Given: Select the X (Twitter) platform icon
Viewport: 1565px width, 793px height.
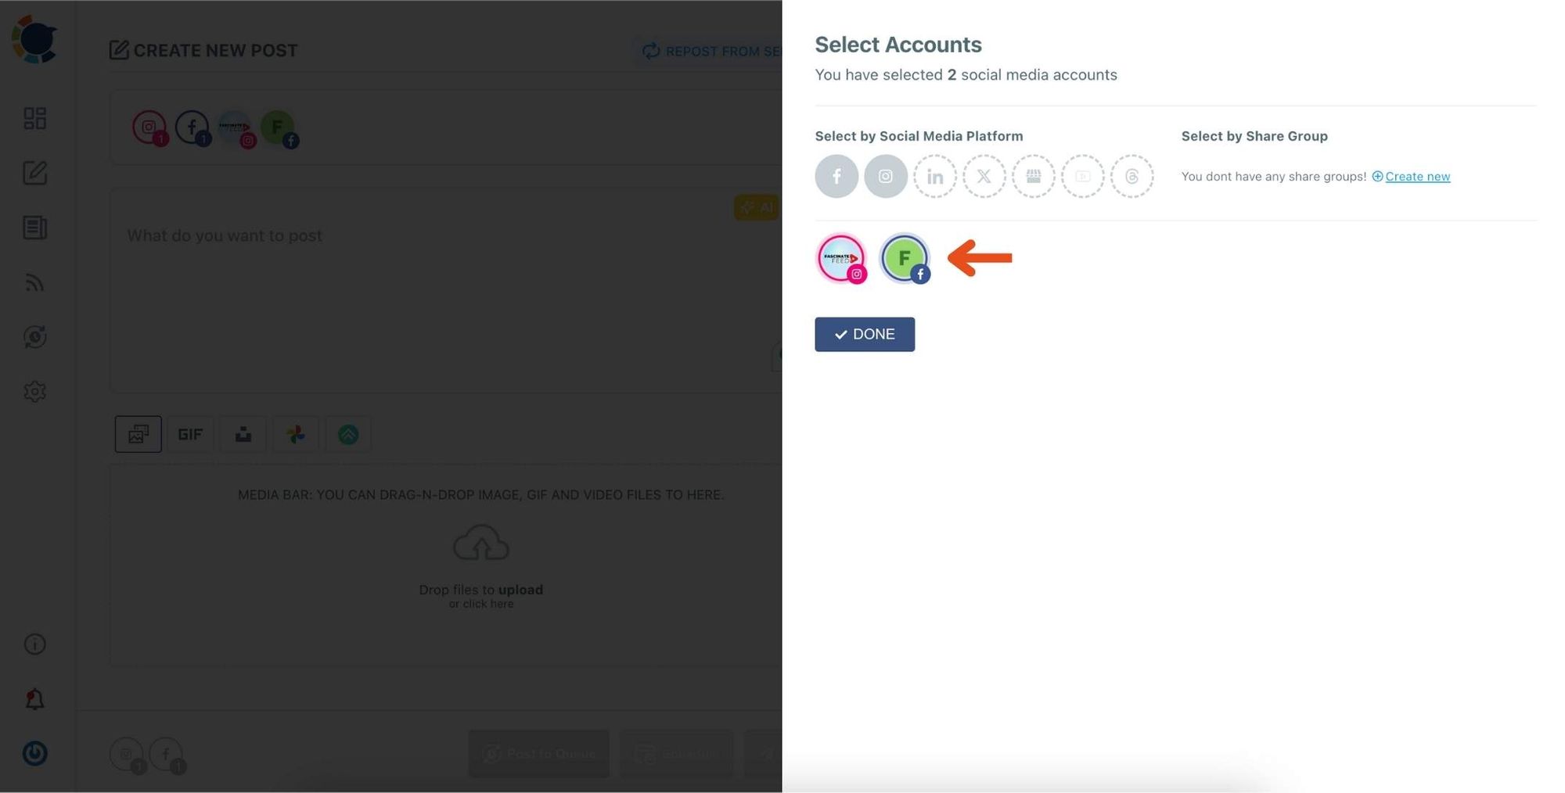Looking at the screenshot, I should click(x=984, y=176).
